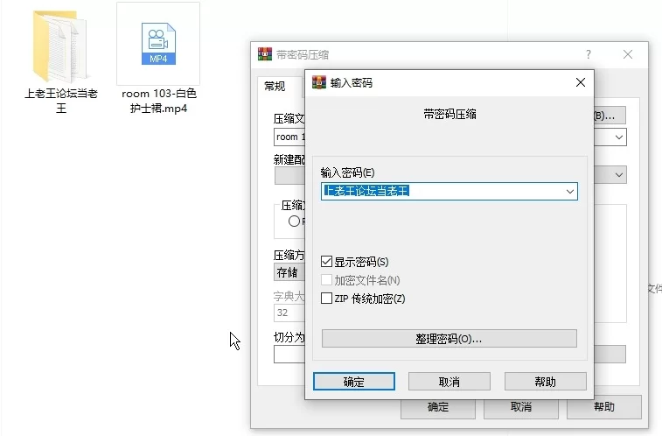The image size is (662, 436).
Task: Click the file name room 103-白色护士裙.mp4
Action: pyautogui.click(x=159, y=101)
